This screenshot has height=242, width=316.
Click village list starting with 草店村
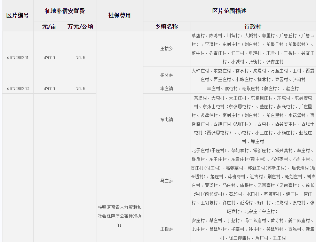click(x=253, y=49)
